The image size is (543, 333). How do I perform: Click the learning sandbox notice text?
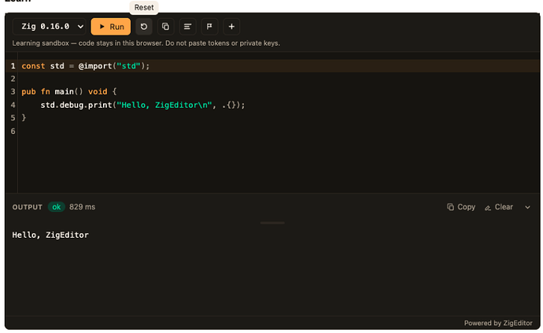click(x=146, y=43)
